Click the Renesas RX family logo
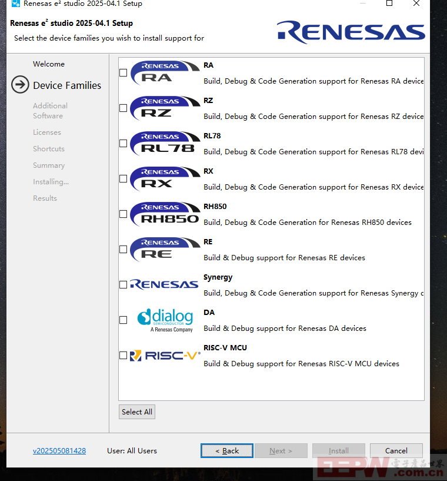Viewport: 447px width, 481px height. coord(165,178)
